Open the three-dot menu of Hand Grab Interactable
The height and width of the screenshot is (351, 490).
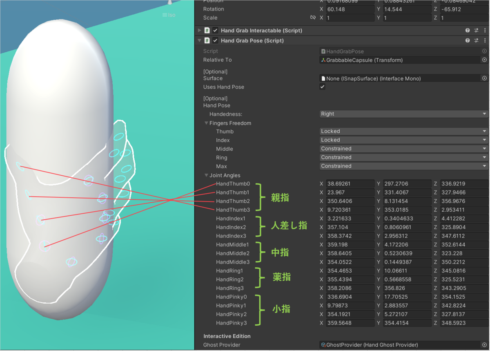point(486,30)
